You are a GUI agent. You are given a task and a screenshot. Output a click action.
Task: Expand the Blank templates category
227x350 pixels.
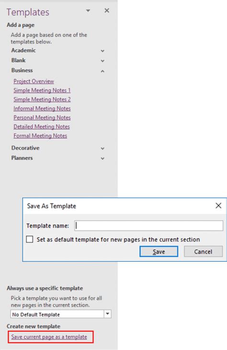click(102, 61)
